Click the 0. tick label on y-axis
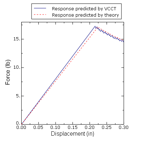Screen dimensions: 153x142 pos(18,123)
